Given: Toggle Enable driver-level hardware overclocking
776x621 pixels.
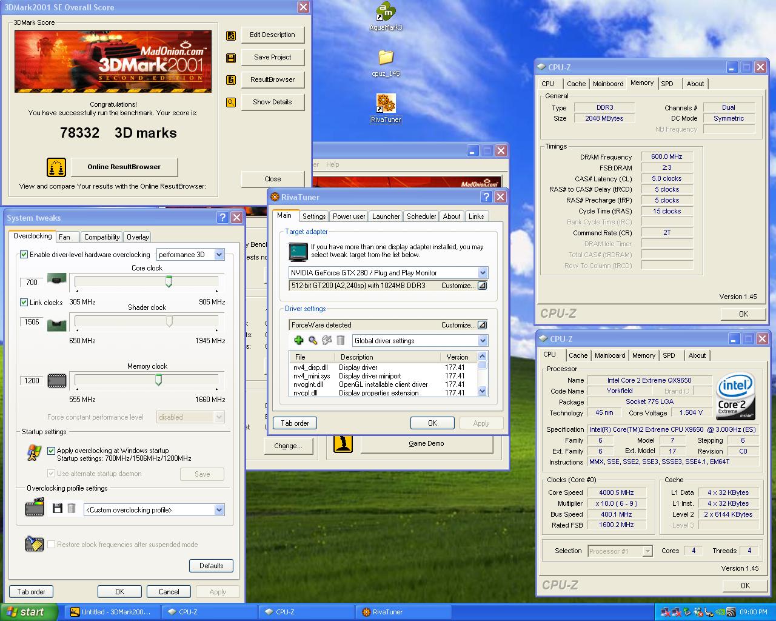Looking at the screenshot, I should (x=24, y=255).
